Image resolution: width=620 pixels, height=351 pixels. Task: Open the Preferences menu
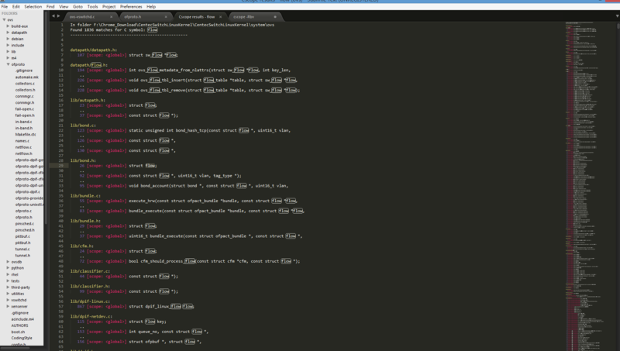pyautogui.click(x=131, y=7)
